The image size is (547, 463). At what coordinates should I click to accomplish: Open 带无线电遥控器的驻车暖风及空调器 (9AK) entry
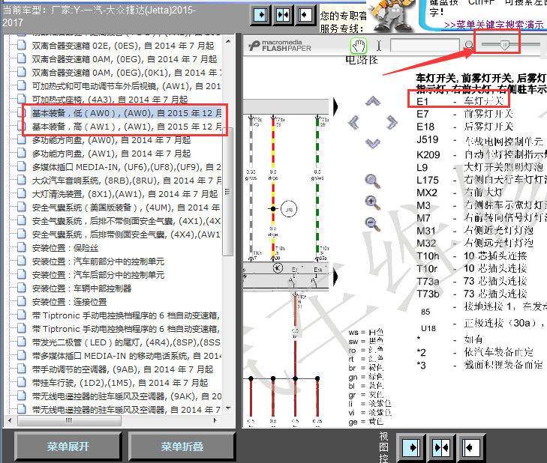(x=126, y=396)
